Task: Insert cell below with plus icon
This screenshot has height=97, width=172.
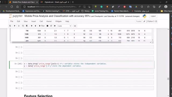Action: [x=15, y=26]
